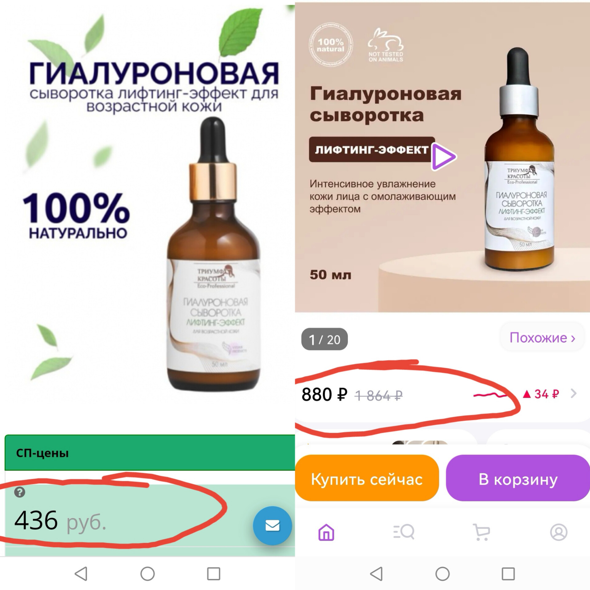This screenshot has height=590, width=590.
Task: Expand the green СП-цены section header
Action: click(x=150, y=453)
